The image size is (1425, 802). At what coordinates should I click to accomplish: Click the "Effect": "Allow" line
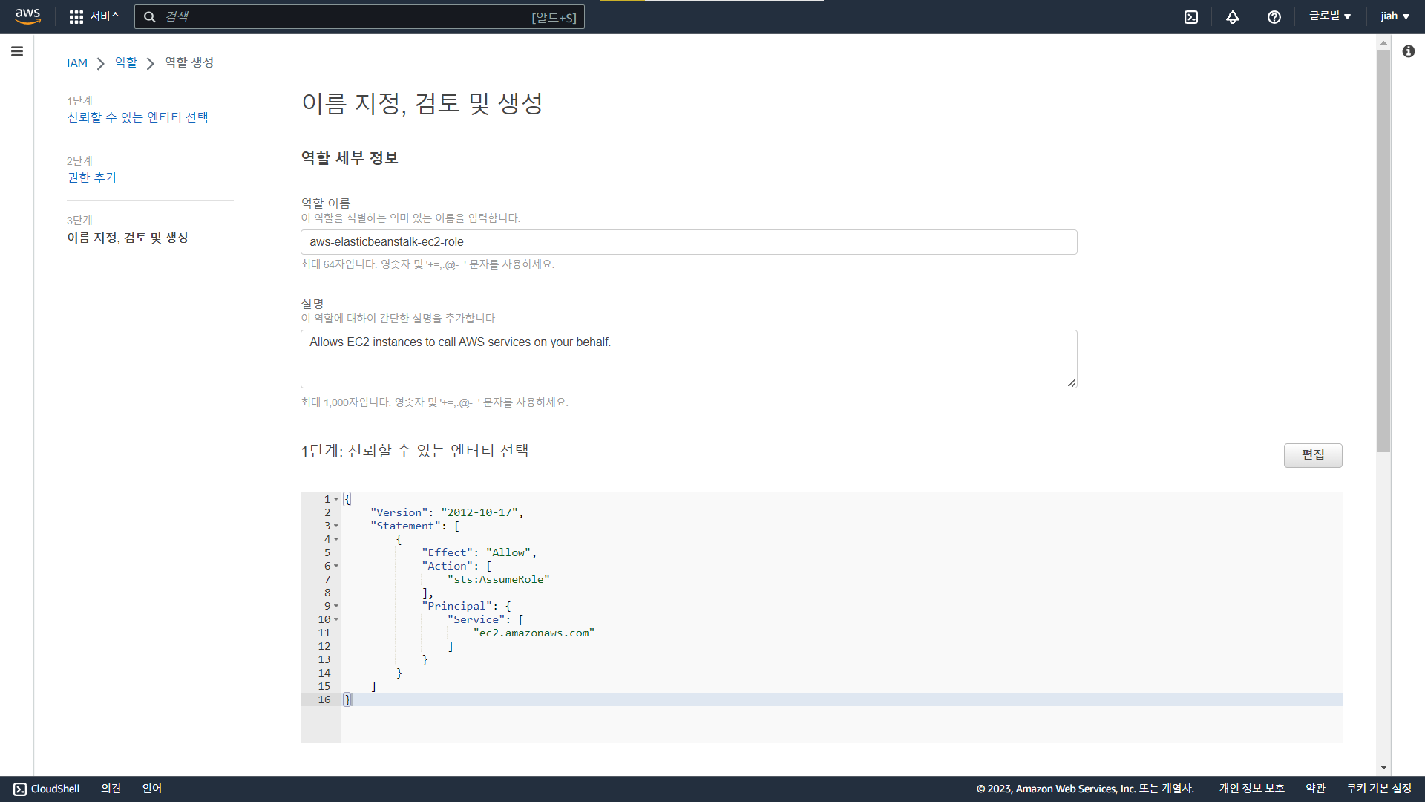[479, 552]
